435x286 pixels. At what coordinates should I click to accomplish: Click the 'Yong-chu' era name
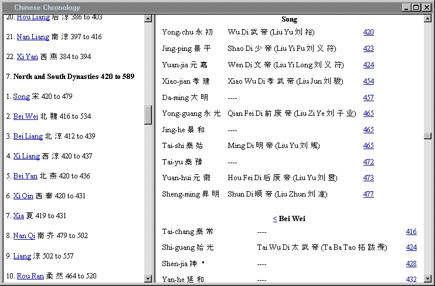[178, 32]
